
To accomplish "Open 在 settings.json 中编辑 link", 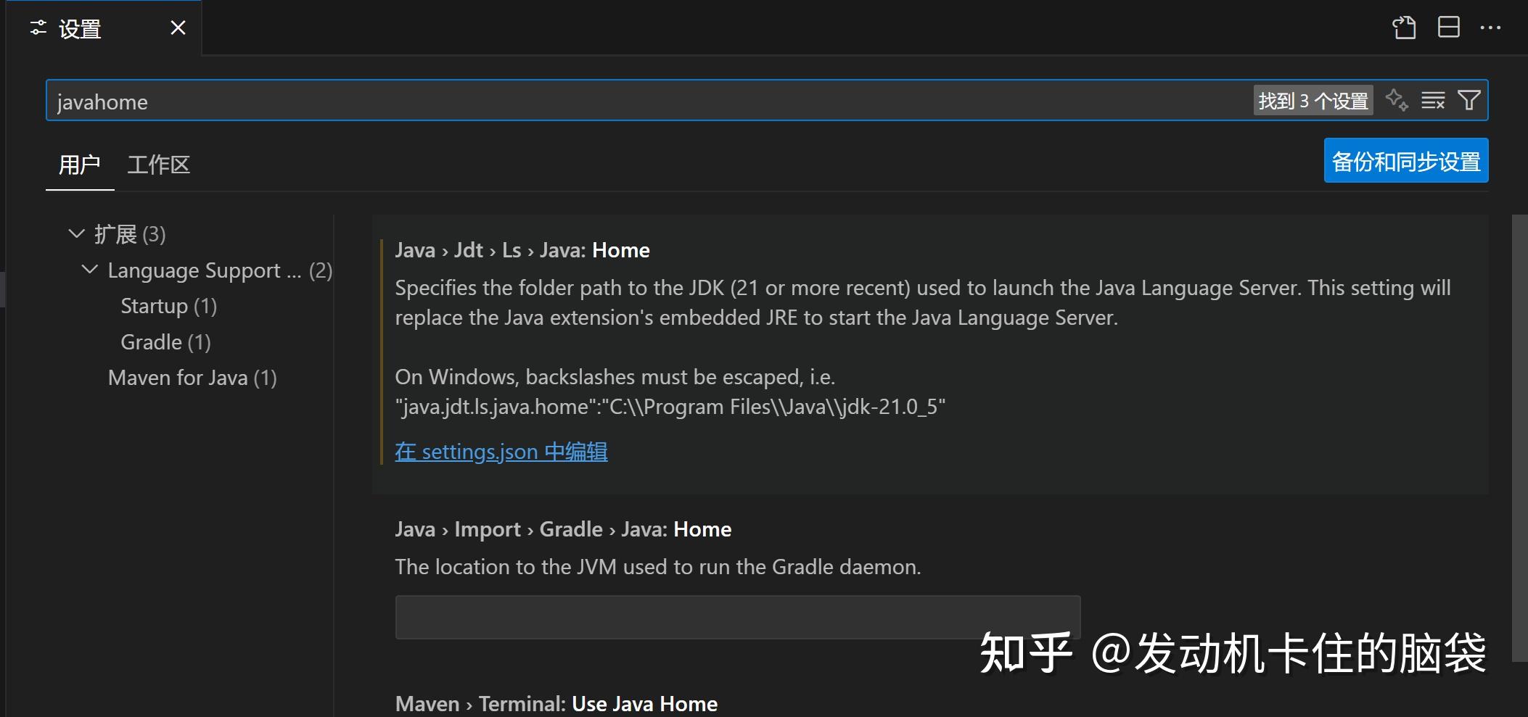I will 501,451.
